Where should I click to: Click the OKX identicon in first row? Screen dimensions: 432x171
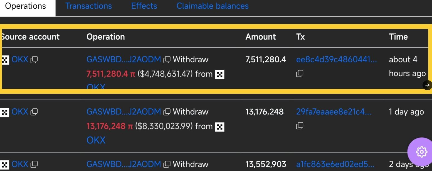pos(5,60)
